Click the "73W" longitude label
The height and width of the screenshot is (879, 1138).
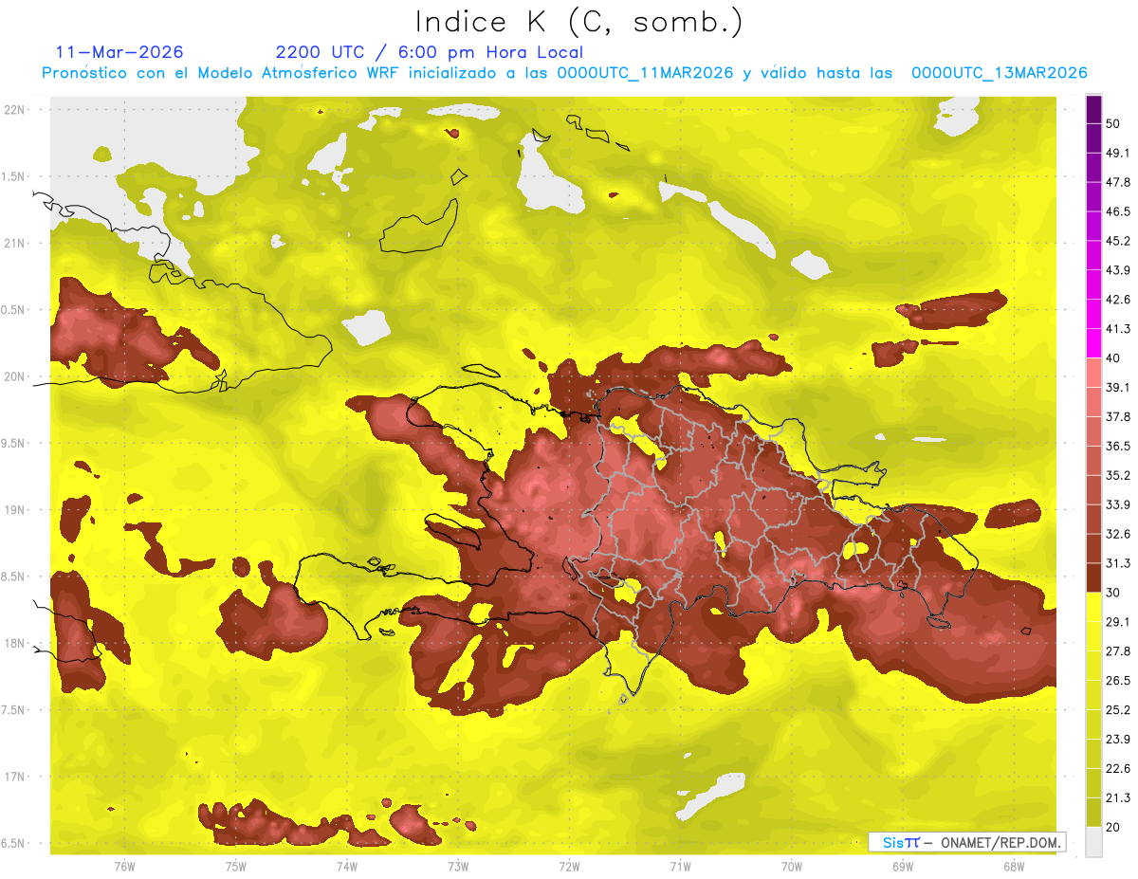458,866
